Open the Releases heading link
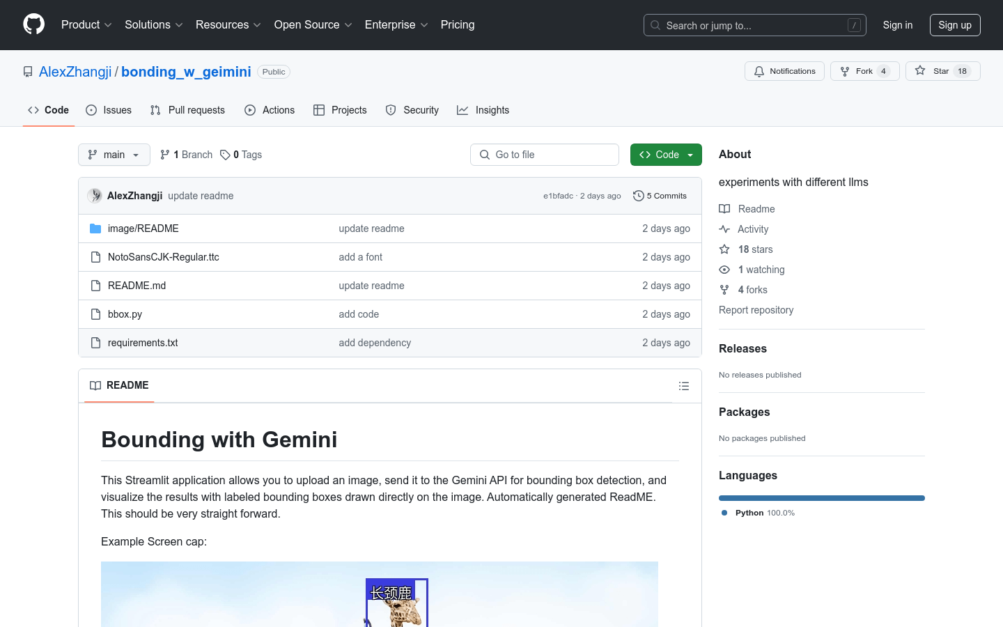The width and height of the screenshot is (1003, 627). [742, 348]
